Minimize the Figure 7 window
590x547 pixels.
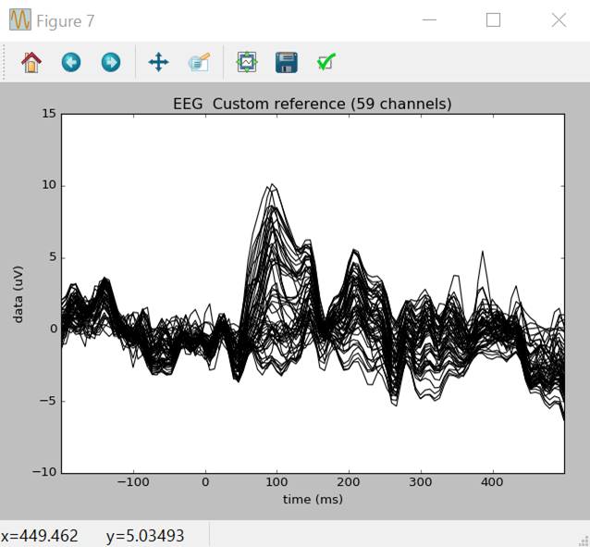(428, 20)
